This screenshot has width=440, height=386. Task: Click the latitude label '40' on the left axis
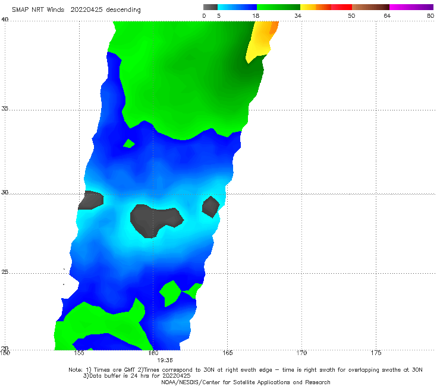[5, 20]
